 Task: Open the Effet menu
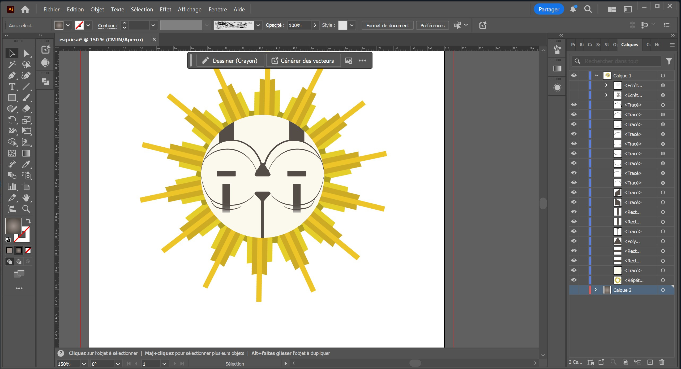(x=165, y=10)
